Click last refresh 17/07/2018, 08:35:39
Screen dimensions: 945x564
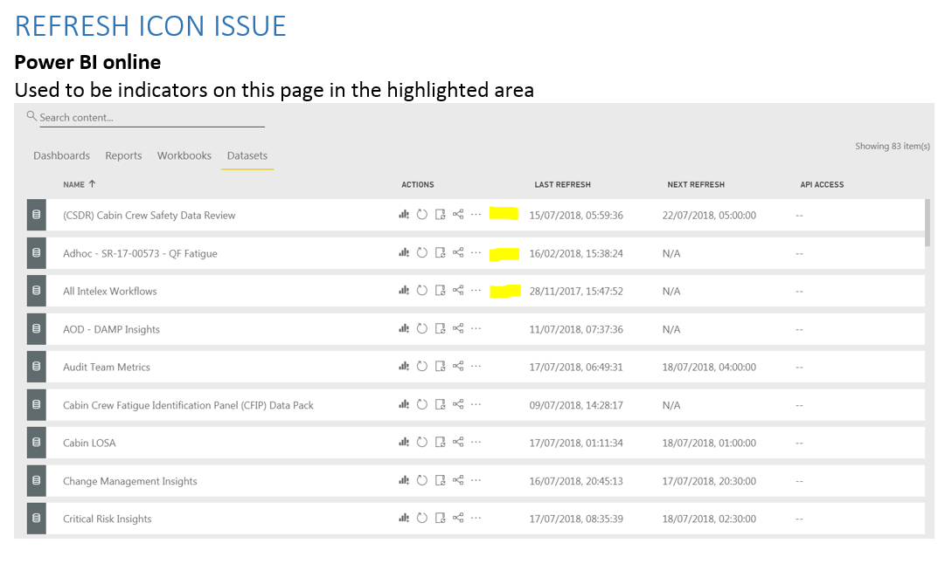pyautogui.click(x=576, y=519)
